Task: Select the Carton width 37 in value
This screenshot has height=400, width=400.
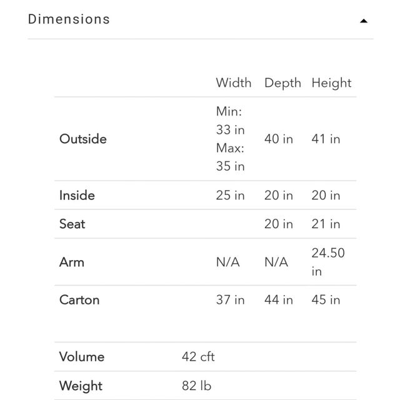Action: pyautogui.click(x=231, y=299)
